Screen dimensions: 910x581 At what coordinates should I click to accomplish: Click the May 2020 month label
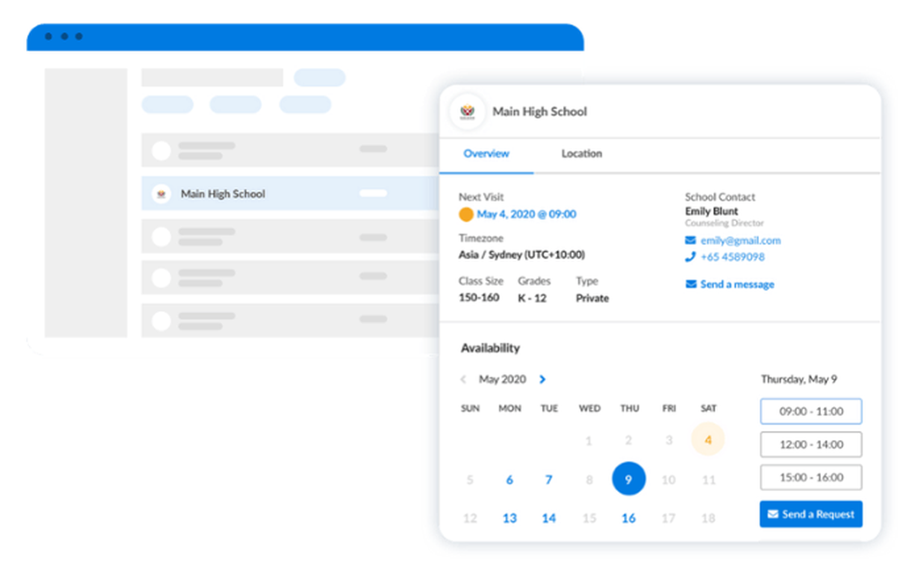(x=502, y=379)
